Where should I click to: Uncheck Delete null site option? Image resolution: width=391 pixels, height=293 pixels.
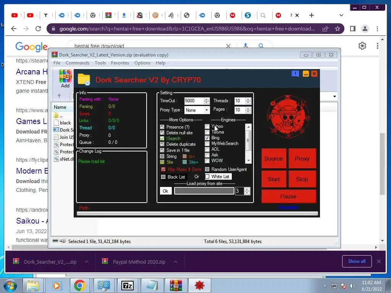click(x=162, y=133)
